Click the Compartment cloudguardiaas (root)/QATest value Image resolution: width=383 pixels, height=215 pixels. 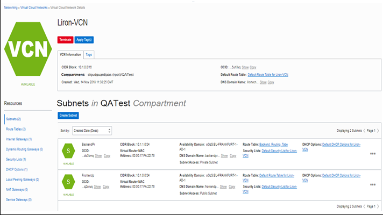pyautogui.click(x=111, y=75)
